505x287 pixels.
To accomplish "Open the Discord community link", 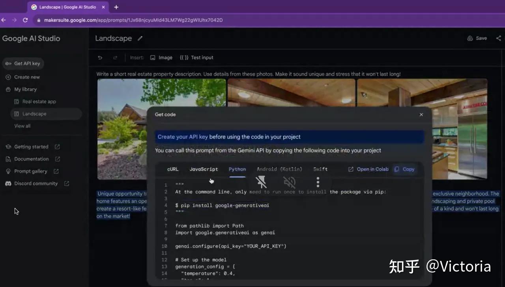I will pyautogui.click(x=37, y=183).
